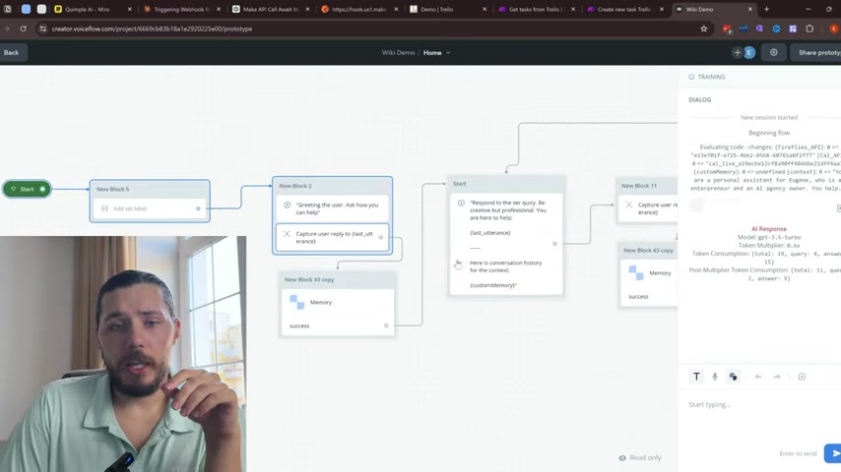Close the Wiki Demo tab
This screenshot has width=841, height=472.
pyautogui.click(x=749, y=9)
